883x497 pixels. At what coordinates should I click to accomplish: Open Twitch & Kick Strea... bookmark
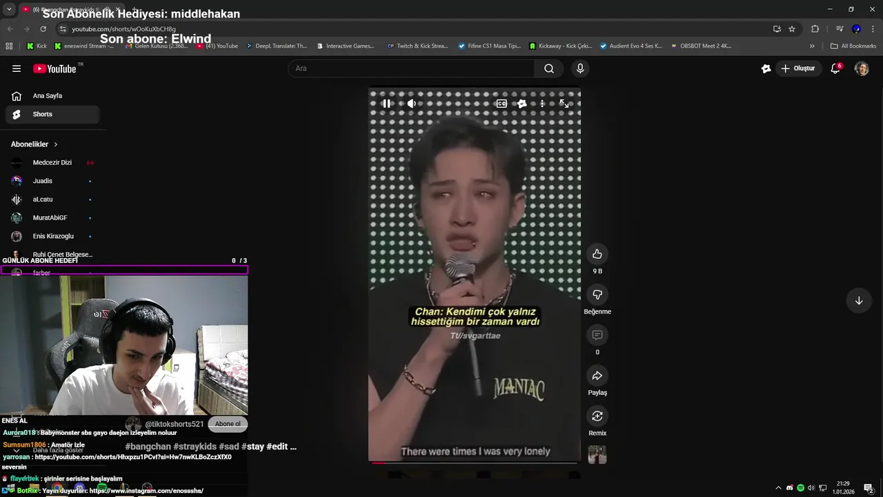[418, 46]
